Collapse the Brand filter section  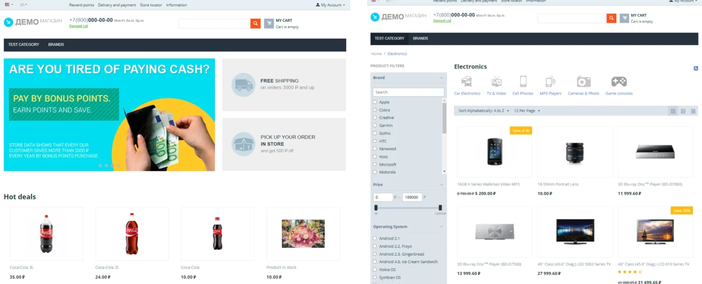click(441, 78)
